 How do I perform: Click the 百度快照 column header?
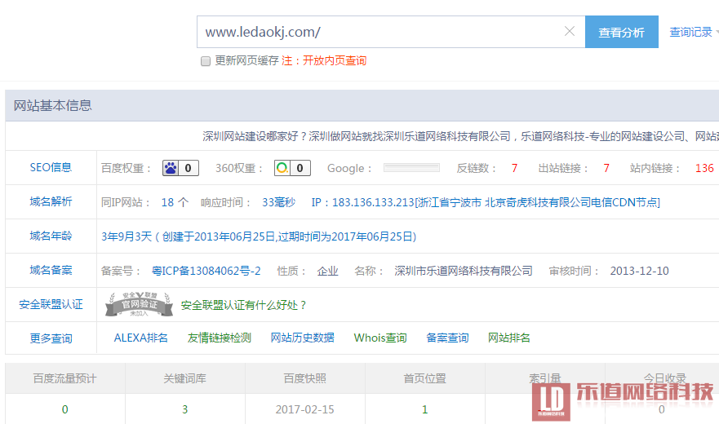pos(305,378)
